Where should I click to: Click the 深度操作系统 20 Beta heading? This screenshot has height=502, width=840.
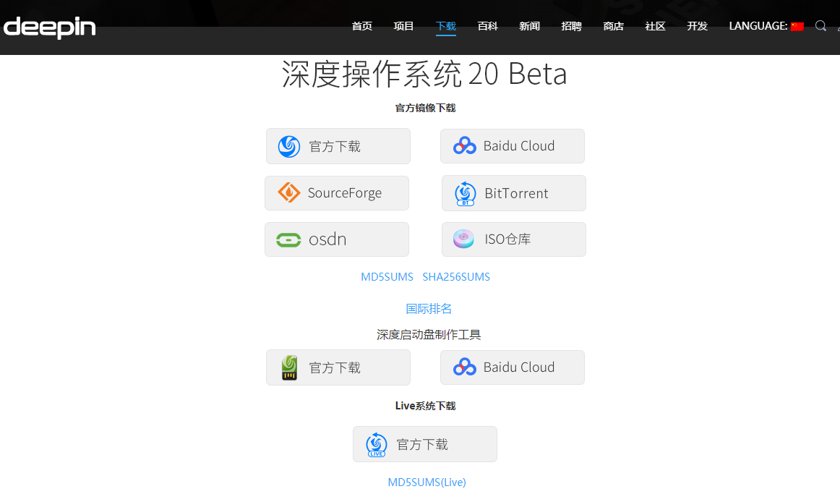[x=424, y=74]
